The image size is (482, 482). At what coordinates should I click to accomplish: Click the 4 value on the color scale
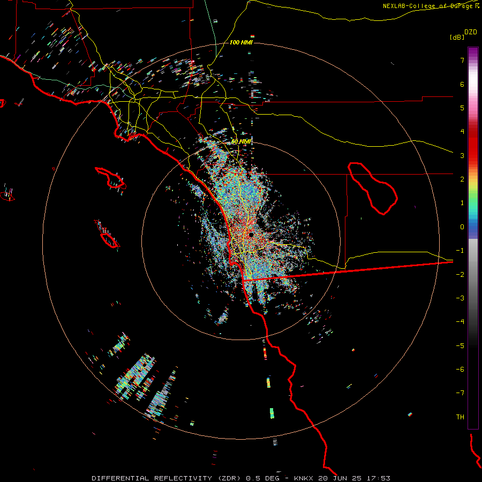(x=462, y=132)
